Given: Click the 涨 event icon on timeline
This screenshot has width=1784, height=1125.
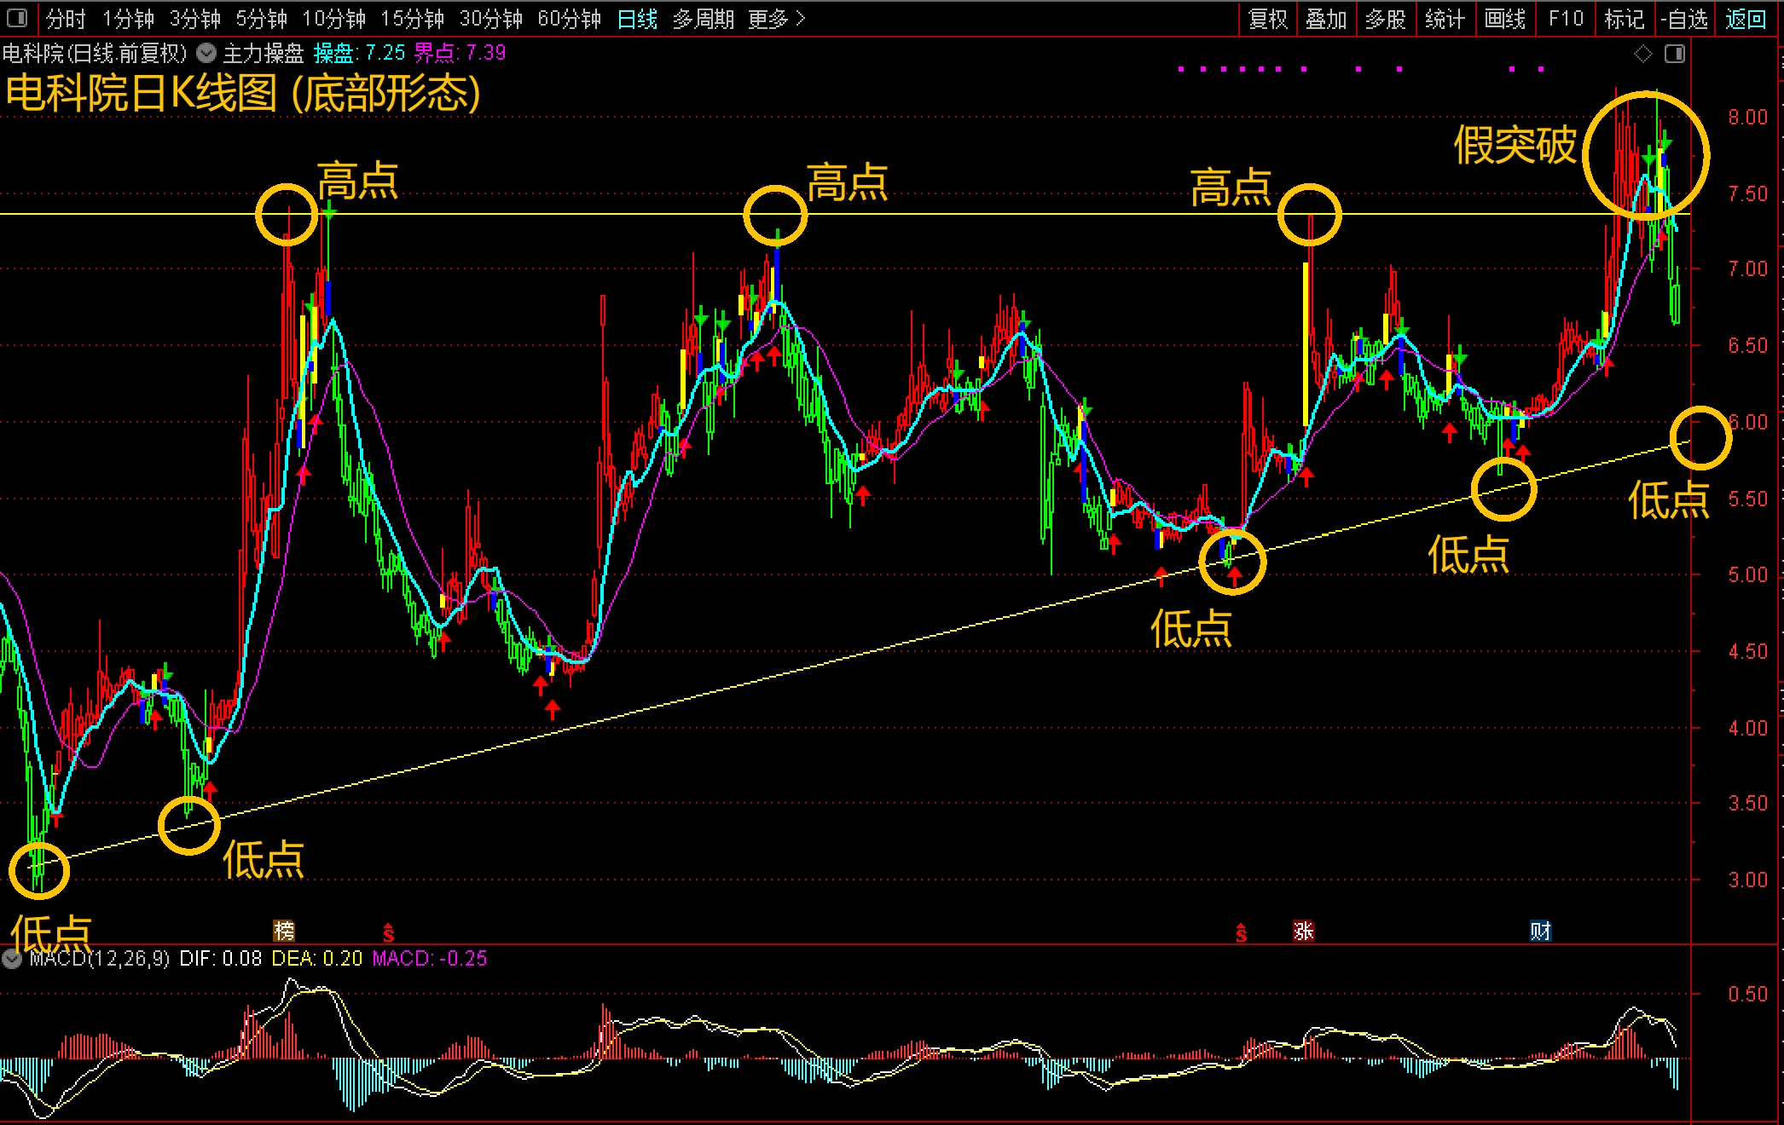Looking at the screenshot, I should (x=1303, y=931).
